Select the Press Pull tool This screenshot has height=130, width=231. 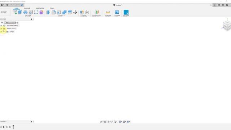point(48,12)
